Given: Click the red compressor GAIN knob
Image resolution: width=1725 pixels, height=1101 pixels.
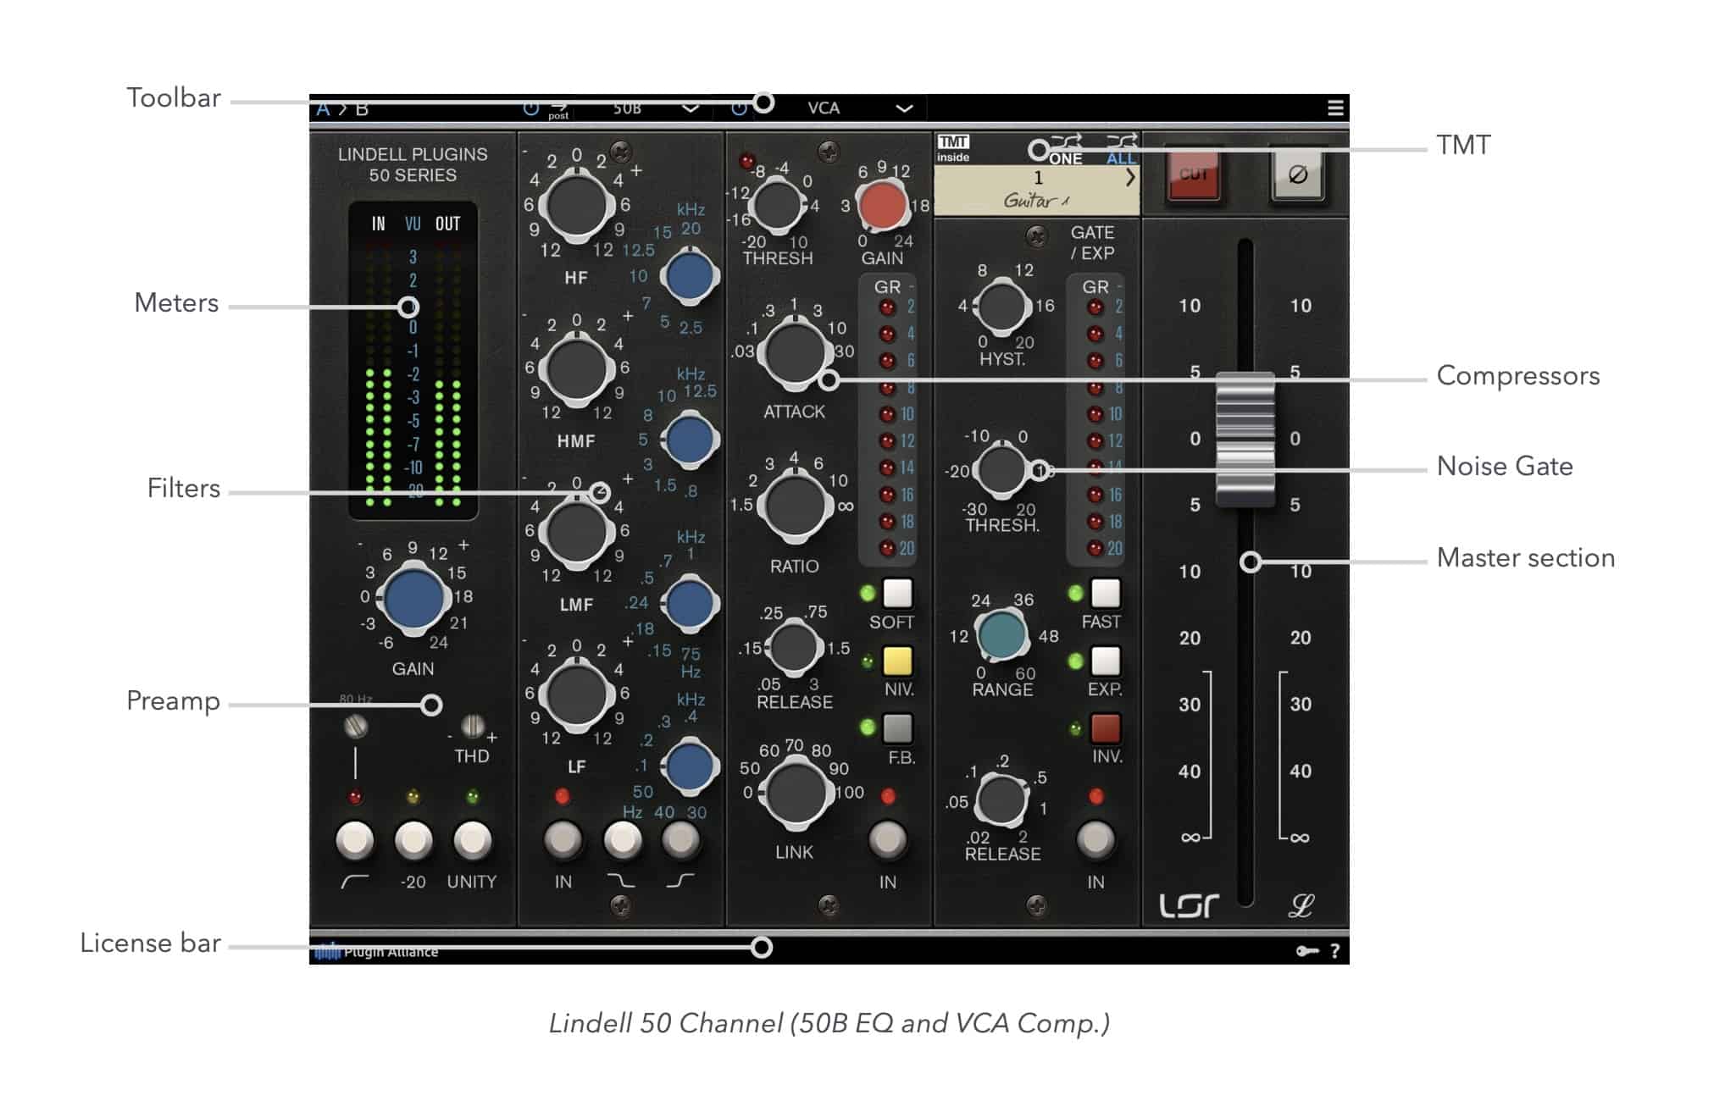Looking at the screenshot, I should tap(882, 205).
